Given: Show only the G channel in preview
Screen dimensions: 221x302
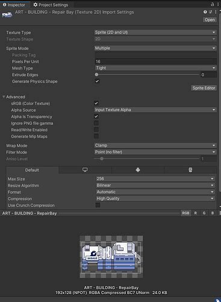Looking at the screenshot, I should (x=204, y=213).
